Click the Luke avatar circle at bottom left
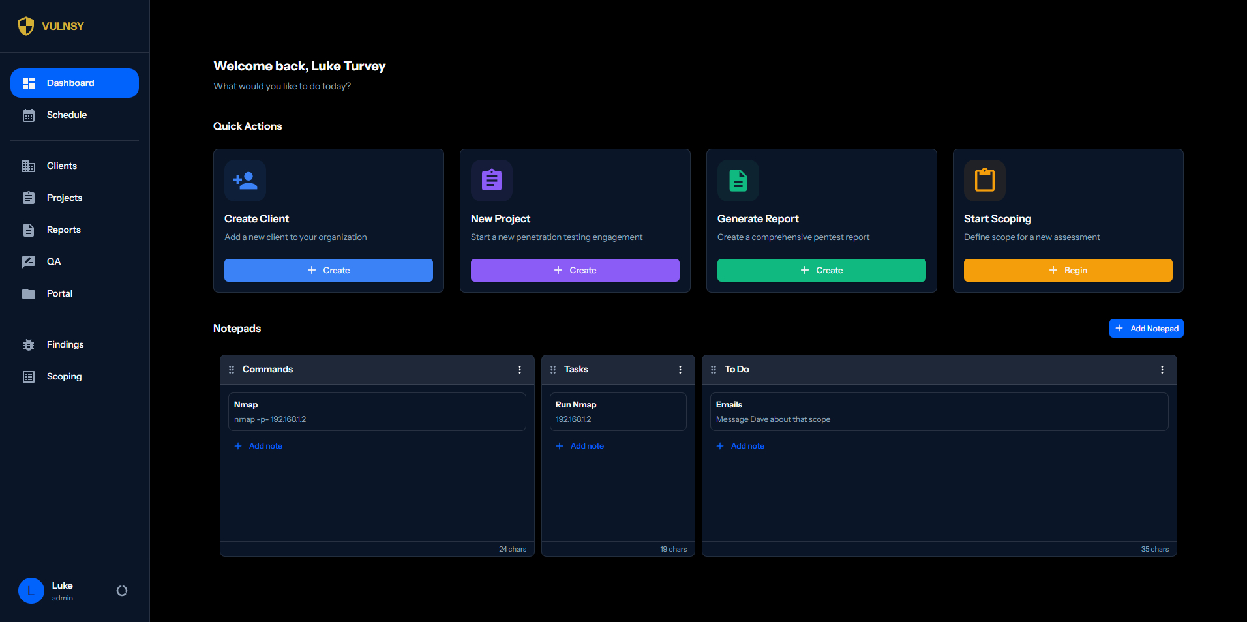 [31, 590]
